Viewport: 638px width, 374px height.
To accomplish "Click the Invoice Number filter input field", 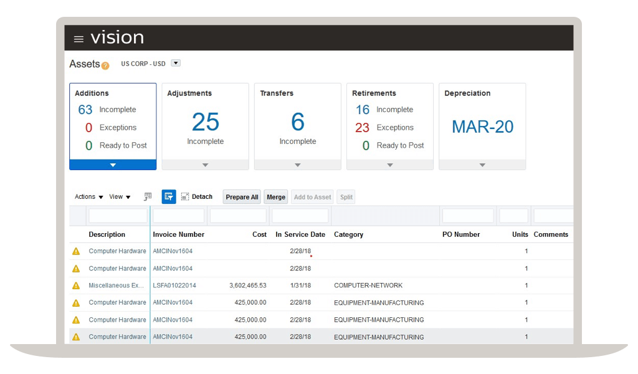I will coord(178,214).
